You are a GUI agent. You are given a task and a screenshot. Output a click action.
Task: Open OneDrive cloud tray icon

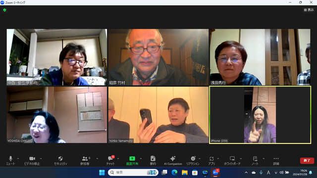[254, 173]
